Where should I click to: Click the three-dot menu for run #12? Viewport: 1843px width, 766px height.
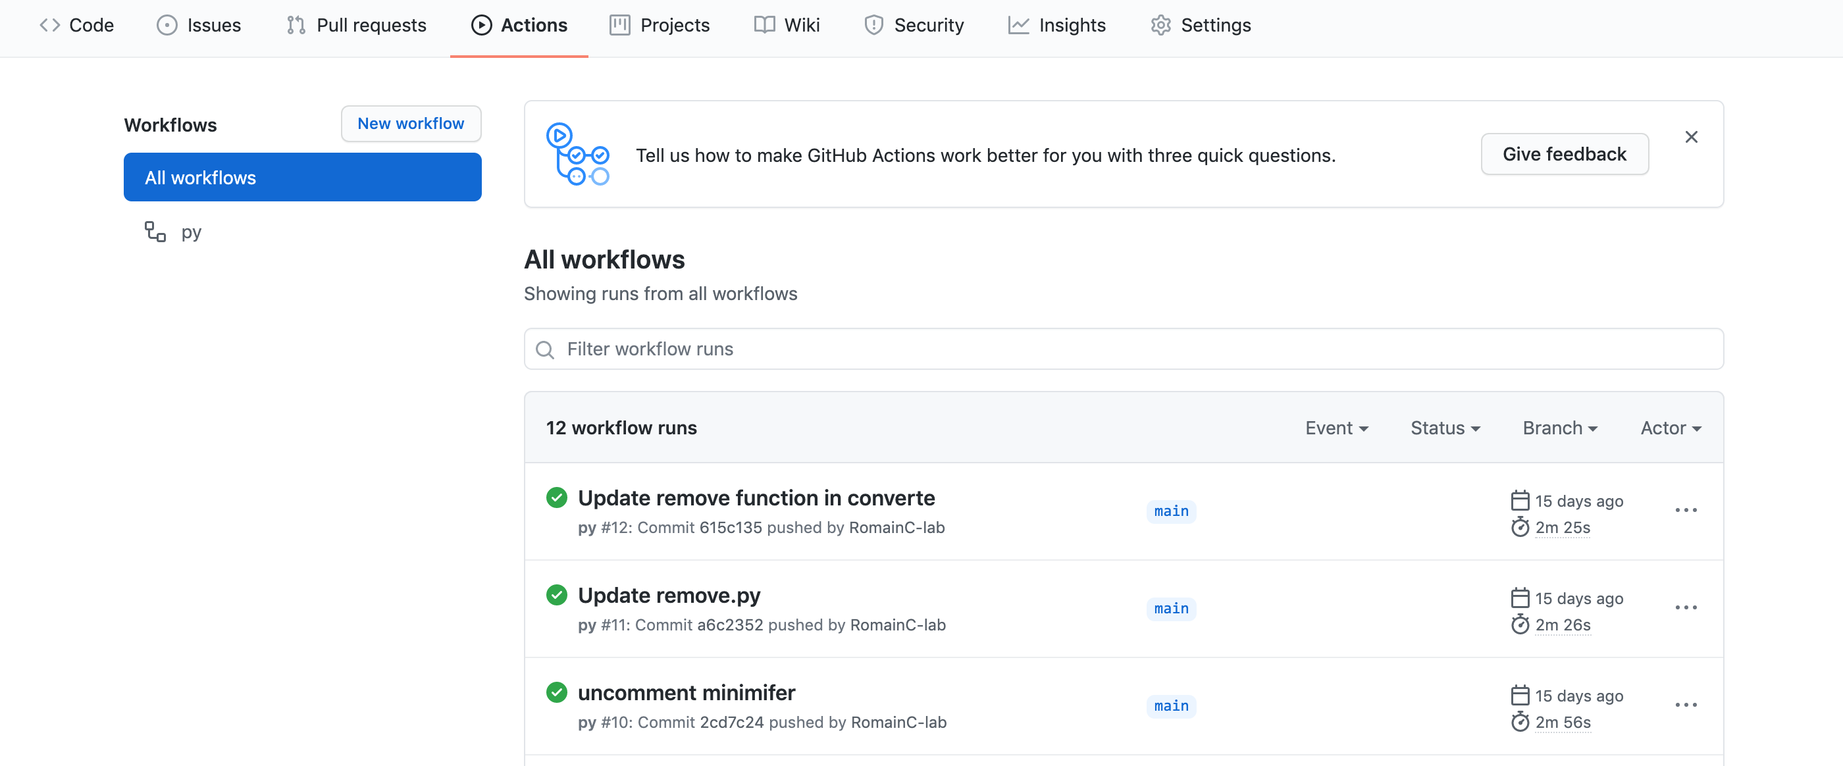click(1686, 510)
